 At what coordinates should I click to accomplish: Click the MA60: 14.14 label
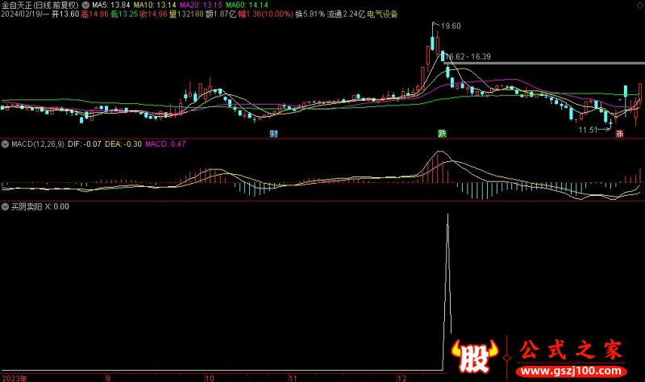247,5
